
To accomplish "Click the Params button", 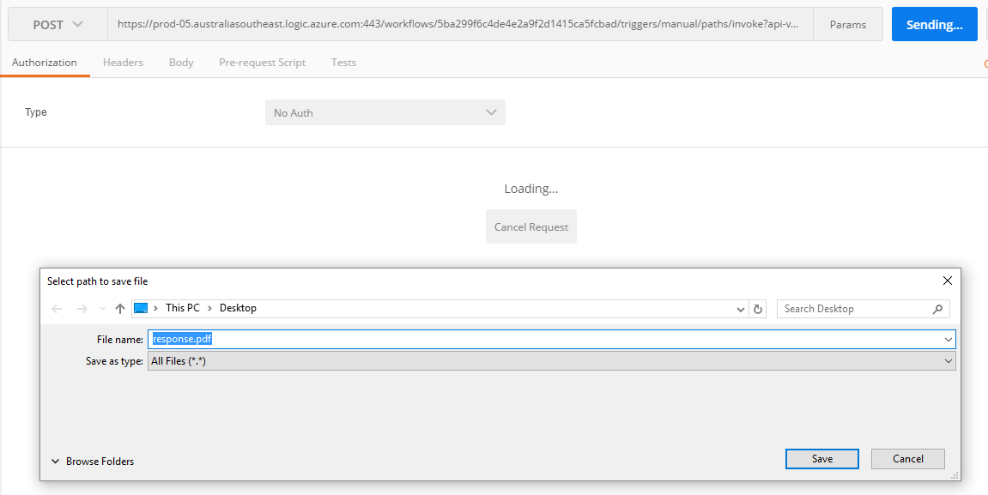I will coord(847,25).
